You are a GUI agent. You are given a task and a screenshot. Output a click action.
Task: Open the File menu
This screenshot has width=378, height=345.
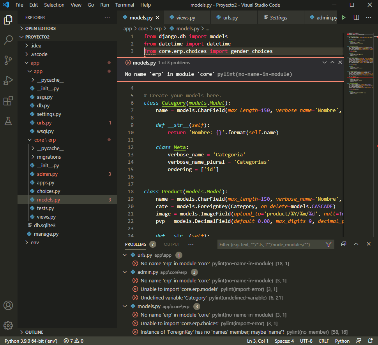(19, 5)
